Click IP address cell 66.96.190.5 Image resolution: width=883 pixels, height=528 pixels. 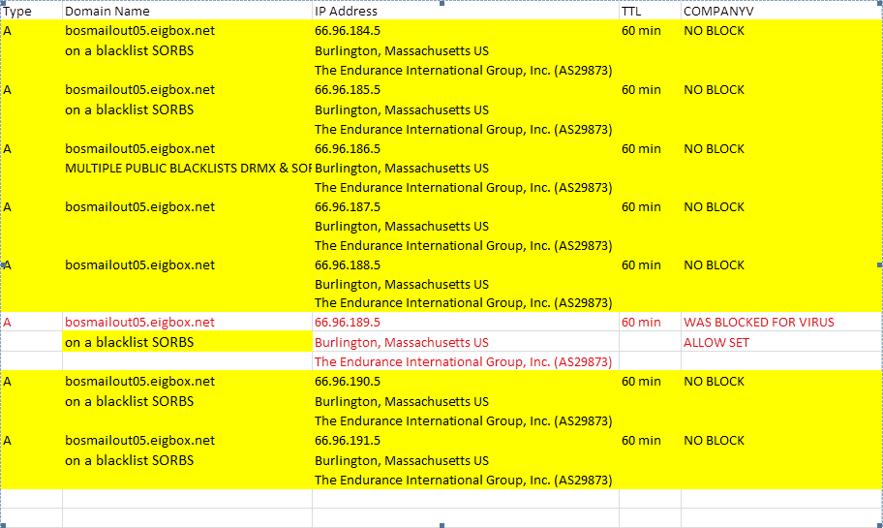(465, 381)
